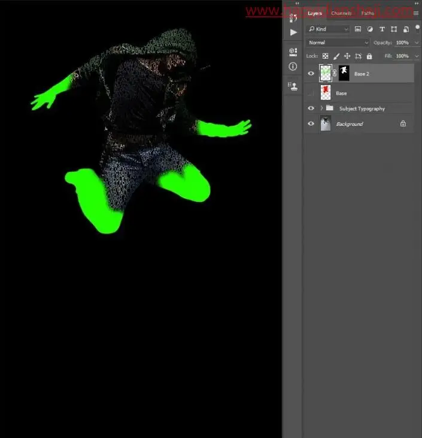Hide the Background layer
The image size is (422, 438).
coord(311,123)
